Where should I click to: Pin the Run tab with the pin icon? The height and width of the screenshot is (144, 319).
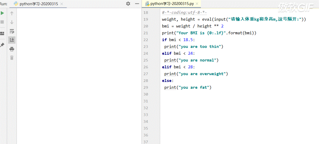coord(2,45)
